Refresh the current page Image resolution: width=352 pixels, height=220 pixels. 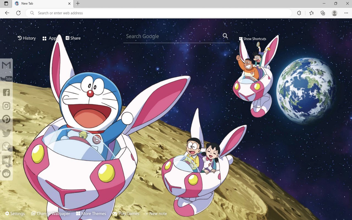[18, 13]
